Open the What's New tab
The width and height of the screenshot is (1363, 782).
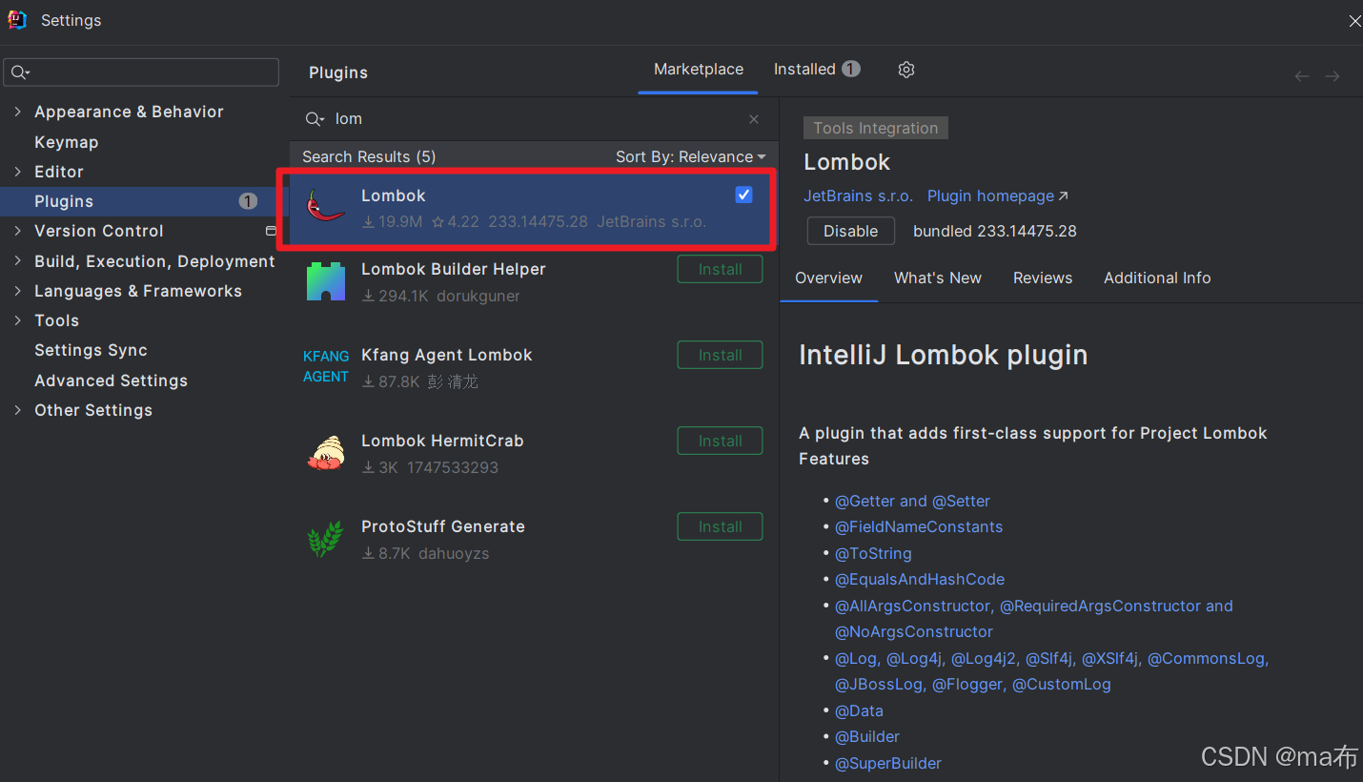(x=938, y=278)
